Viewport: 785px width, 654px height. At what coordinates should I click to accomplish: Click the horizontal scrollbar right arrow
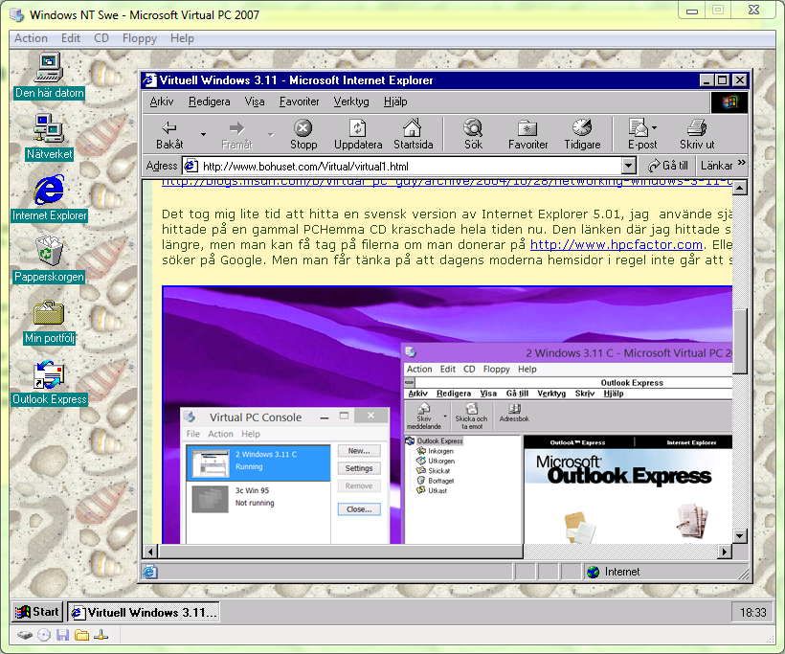[724, 552]
